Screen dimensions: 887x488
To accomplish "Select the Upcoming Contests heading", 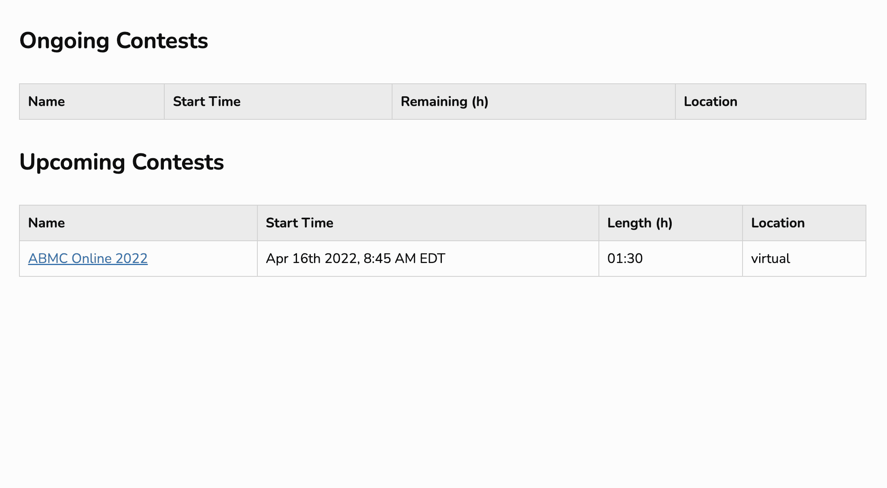I will click(x=123, y=162).
